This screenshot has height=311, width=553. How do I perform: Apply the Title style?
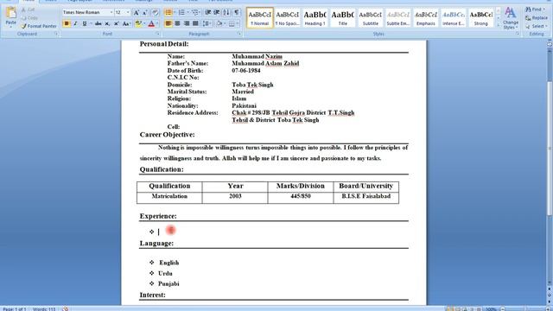point(342,17)
